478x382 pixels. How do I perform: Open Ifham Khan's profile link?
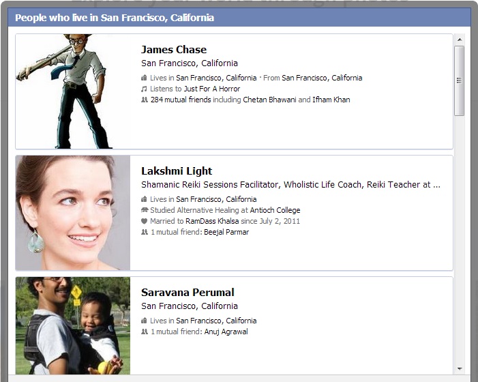(331, 100)
